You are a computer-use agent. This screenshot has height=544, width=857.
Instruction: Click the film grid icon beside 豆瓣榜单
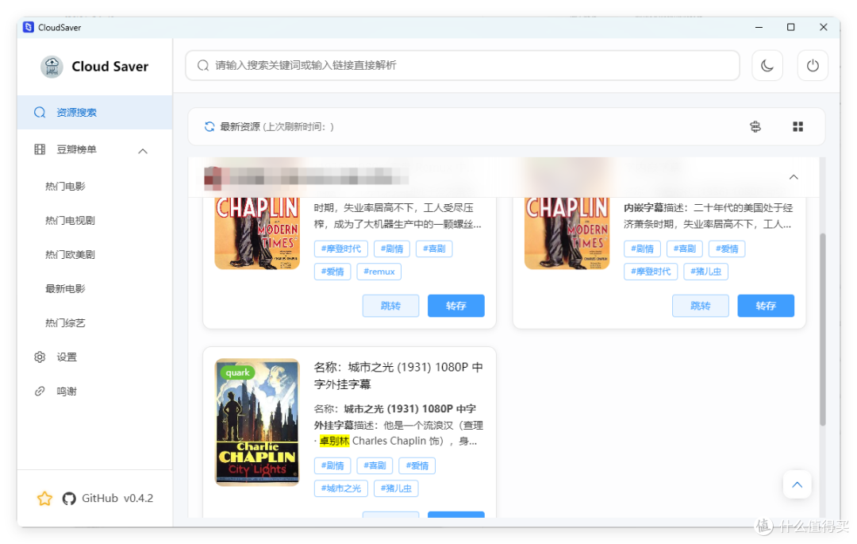pos(40,150)
